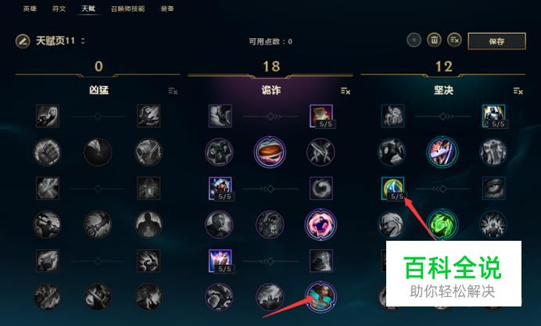Add a new mastery page with plus icon

(x=414, y=41)
